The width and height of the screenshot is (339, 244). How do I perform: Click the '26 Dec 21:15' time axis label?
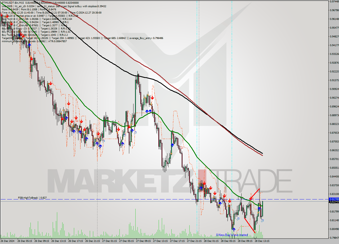[92, 241]
